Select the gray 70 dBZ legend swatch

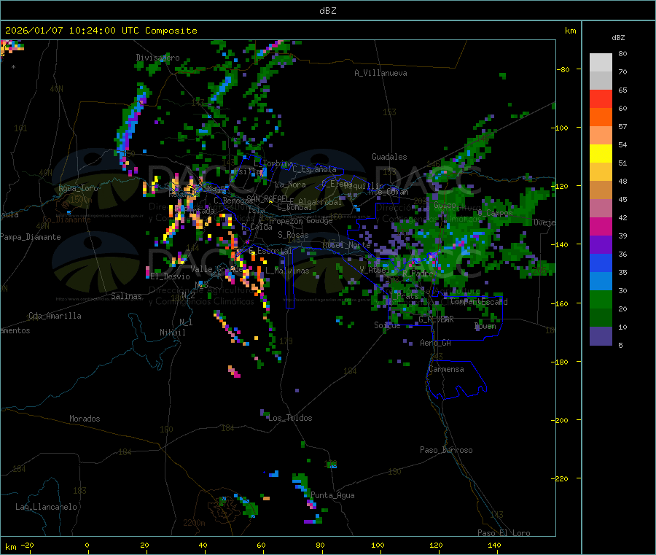pos(601,80)
